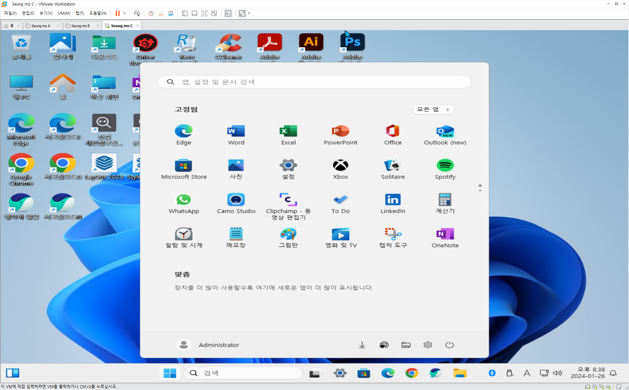Open the VMware console view icon
Screen dimensions: 629x390
tap(228, 13)
